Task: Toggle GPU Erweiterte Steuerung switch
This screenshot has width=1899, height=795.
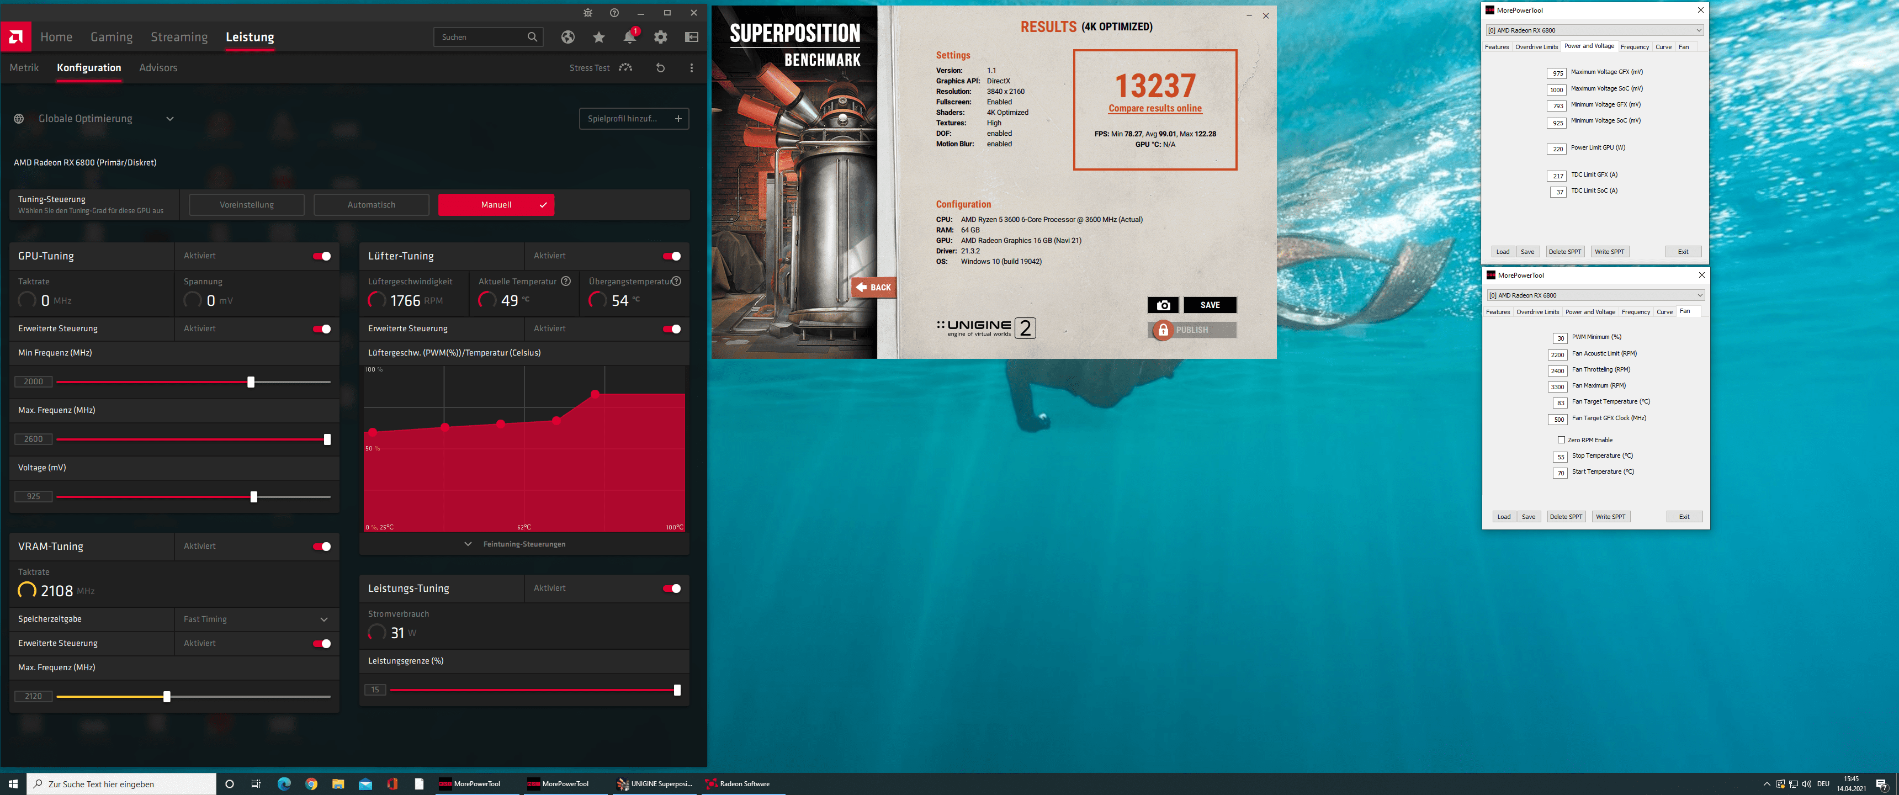Action: point(321,328)
